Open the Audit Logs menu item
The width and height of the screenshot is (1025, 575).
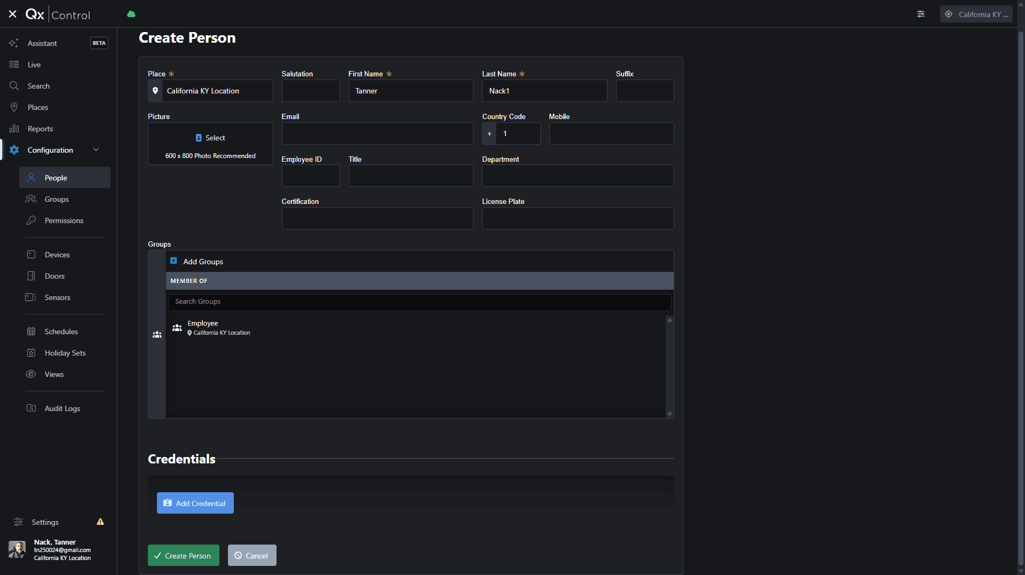pos(65,408)
